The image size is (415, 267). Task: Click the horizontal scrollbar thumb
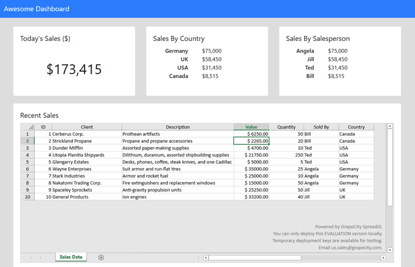pos(255,258)
